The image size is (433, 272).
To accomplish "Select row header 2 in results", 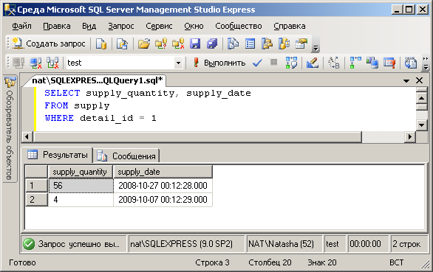I will [36, 200].
